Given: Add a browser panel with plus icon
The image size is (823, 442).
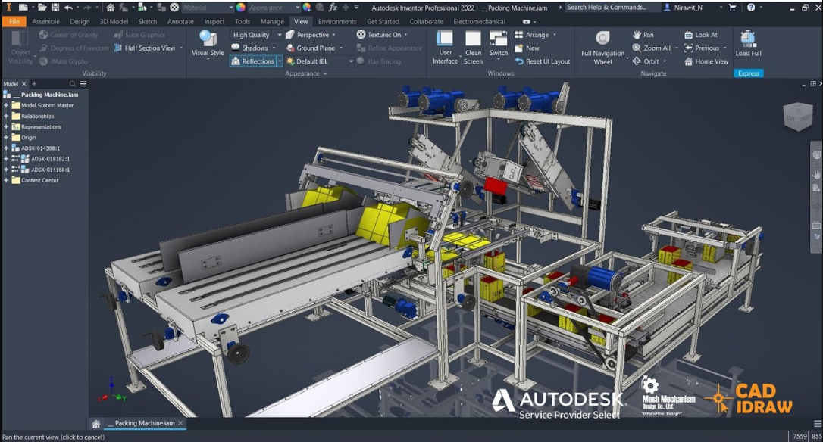Looking at the screenshot, I should pos(34,84).
